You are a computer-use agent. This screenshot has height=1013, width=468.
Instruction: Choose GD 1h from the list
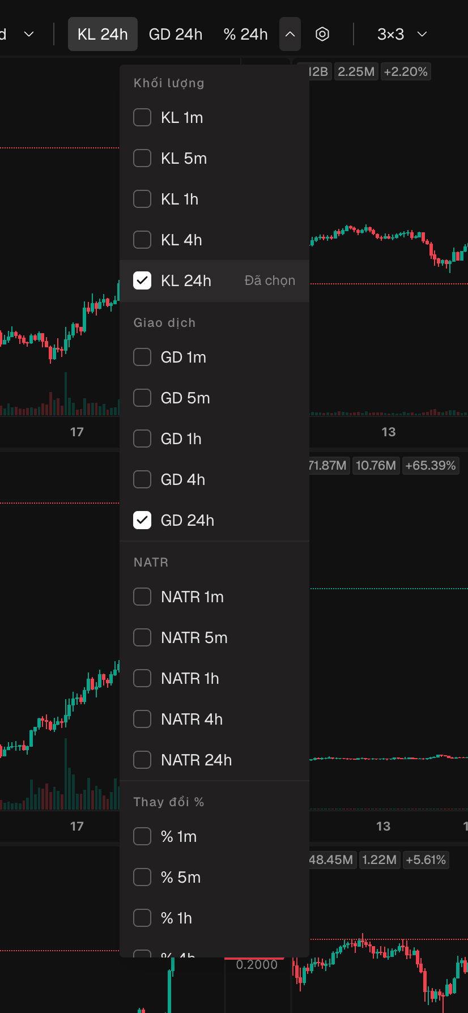214,439
